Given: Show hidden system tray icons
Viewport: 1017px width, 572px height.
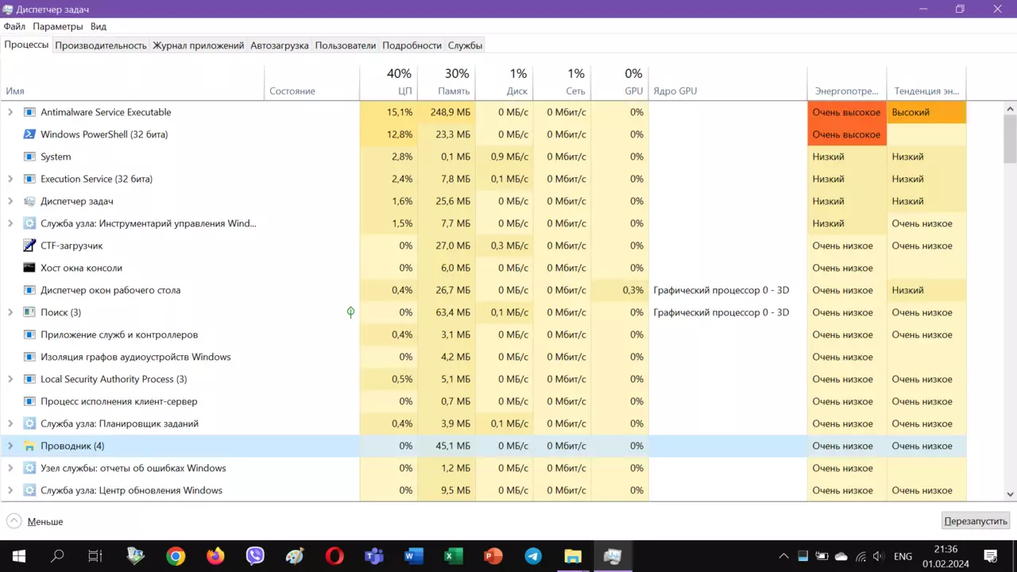Looking at the screenshot, I should (783, 556).
